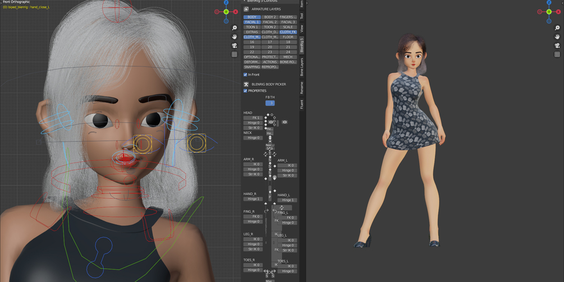
Task: Click the LEG_R IK 0 slider
Action: click(x=253, y=239)
